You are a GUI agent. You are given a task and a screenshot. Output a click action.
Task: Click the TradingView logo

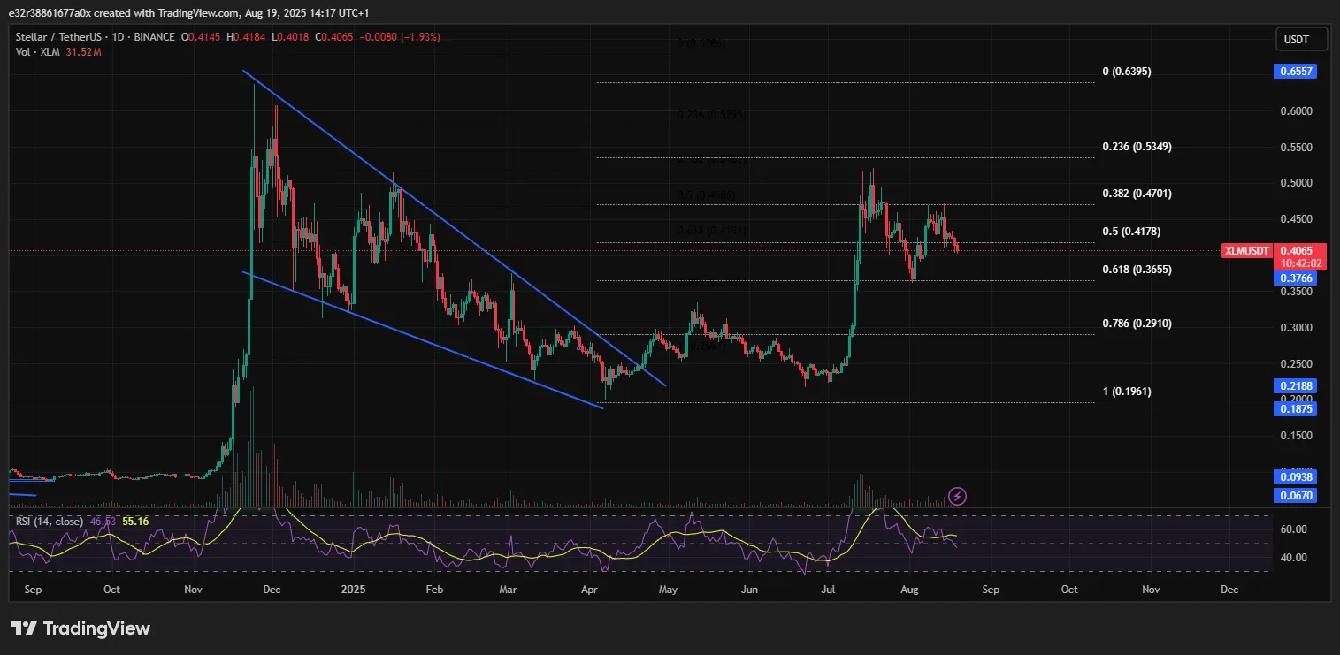pos(78,629)
